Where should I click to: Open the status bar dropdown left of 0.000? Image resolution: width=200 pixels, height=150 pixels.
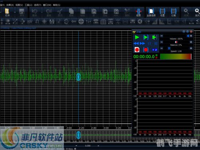[76, 146]
